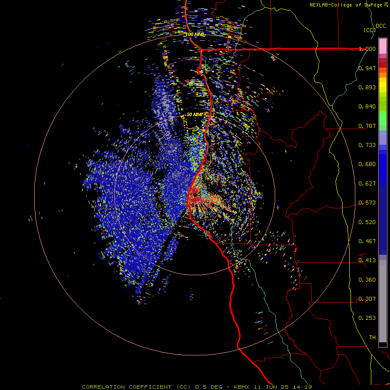Image resolution: width=390 pixels, height=390 pixels.
Task: Click the 50 NMI range ring label
Action: click(x=195, y=114)
